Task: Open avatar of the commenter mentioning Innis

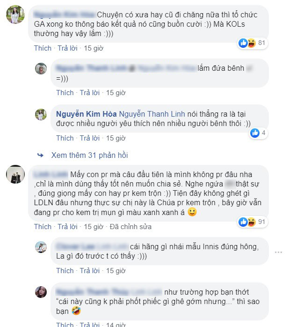Action: click(x=41, y=247)
